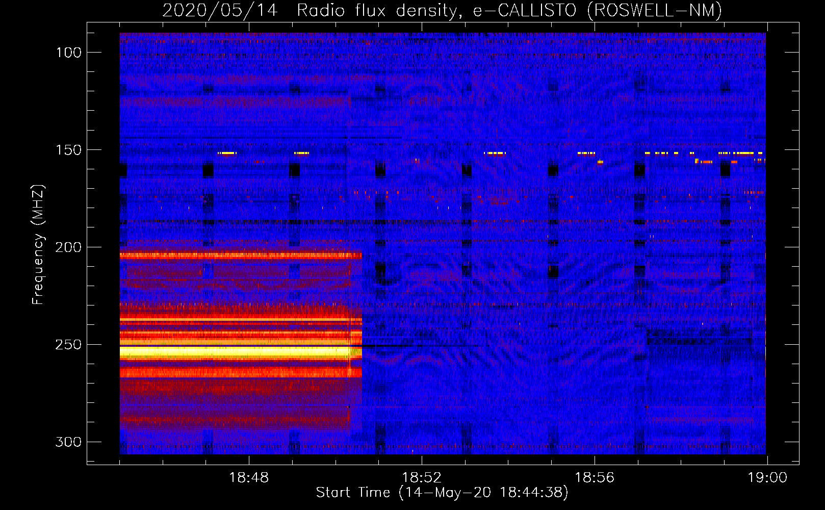Click the plot title mentioning e-CALLISTO (ROSWELL-NM)
Image resolution: width=825 pixels, height=510 pixels.
pyautogui.click(x=442, y=10)
